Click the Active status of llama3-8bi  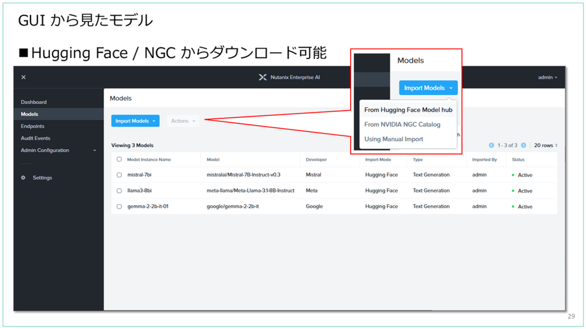tap(522, 191)
